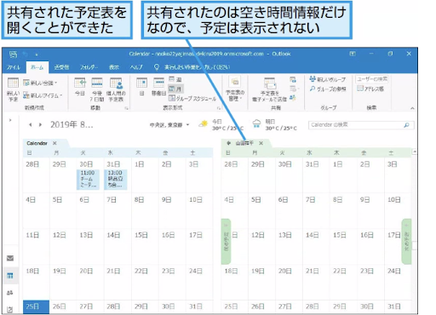436x315 pixels.
Task: Click 予定表を電子メールで送信 icon
Action: tap(269, 89)
